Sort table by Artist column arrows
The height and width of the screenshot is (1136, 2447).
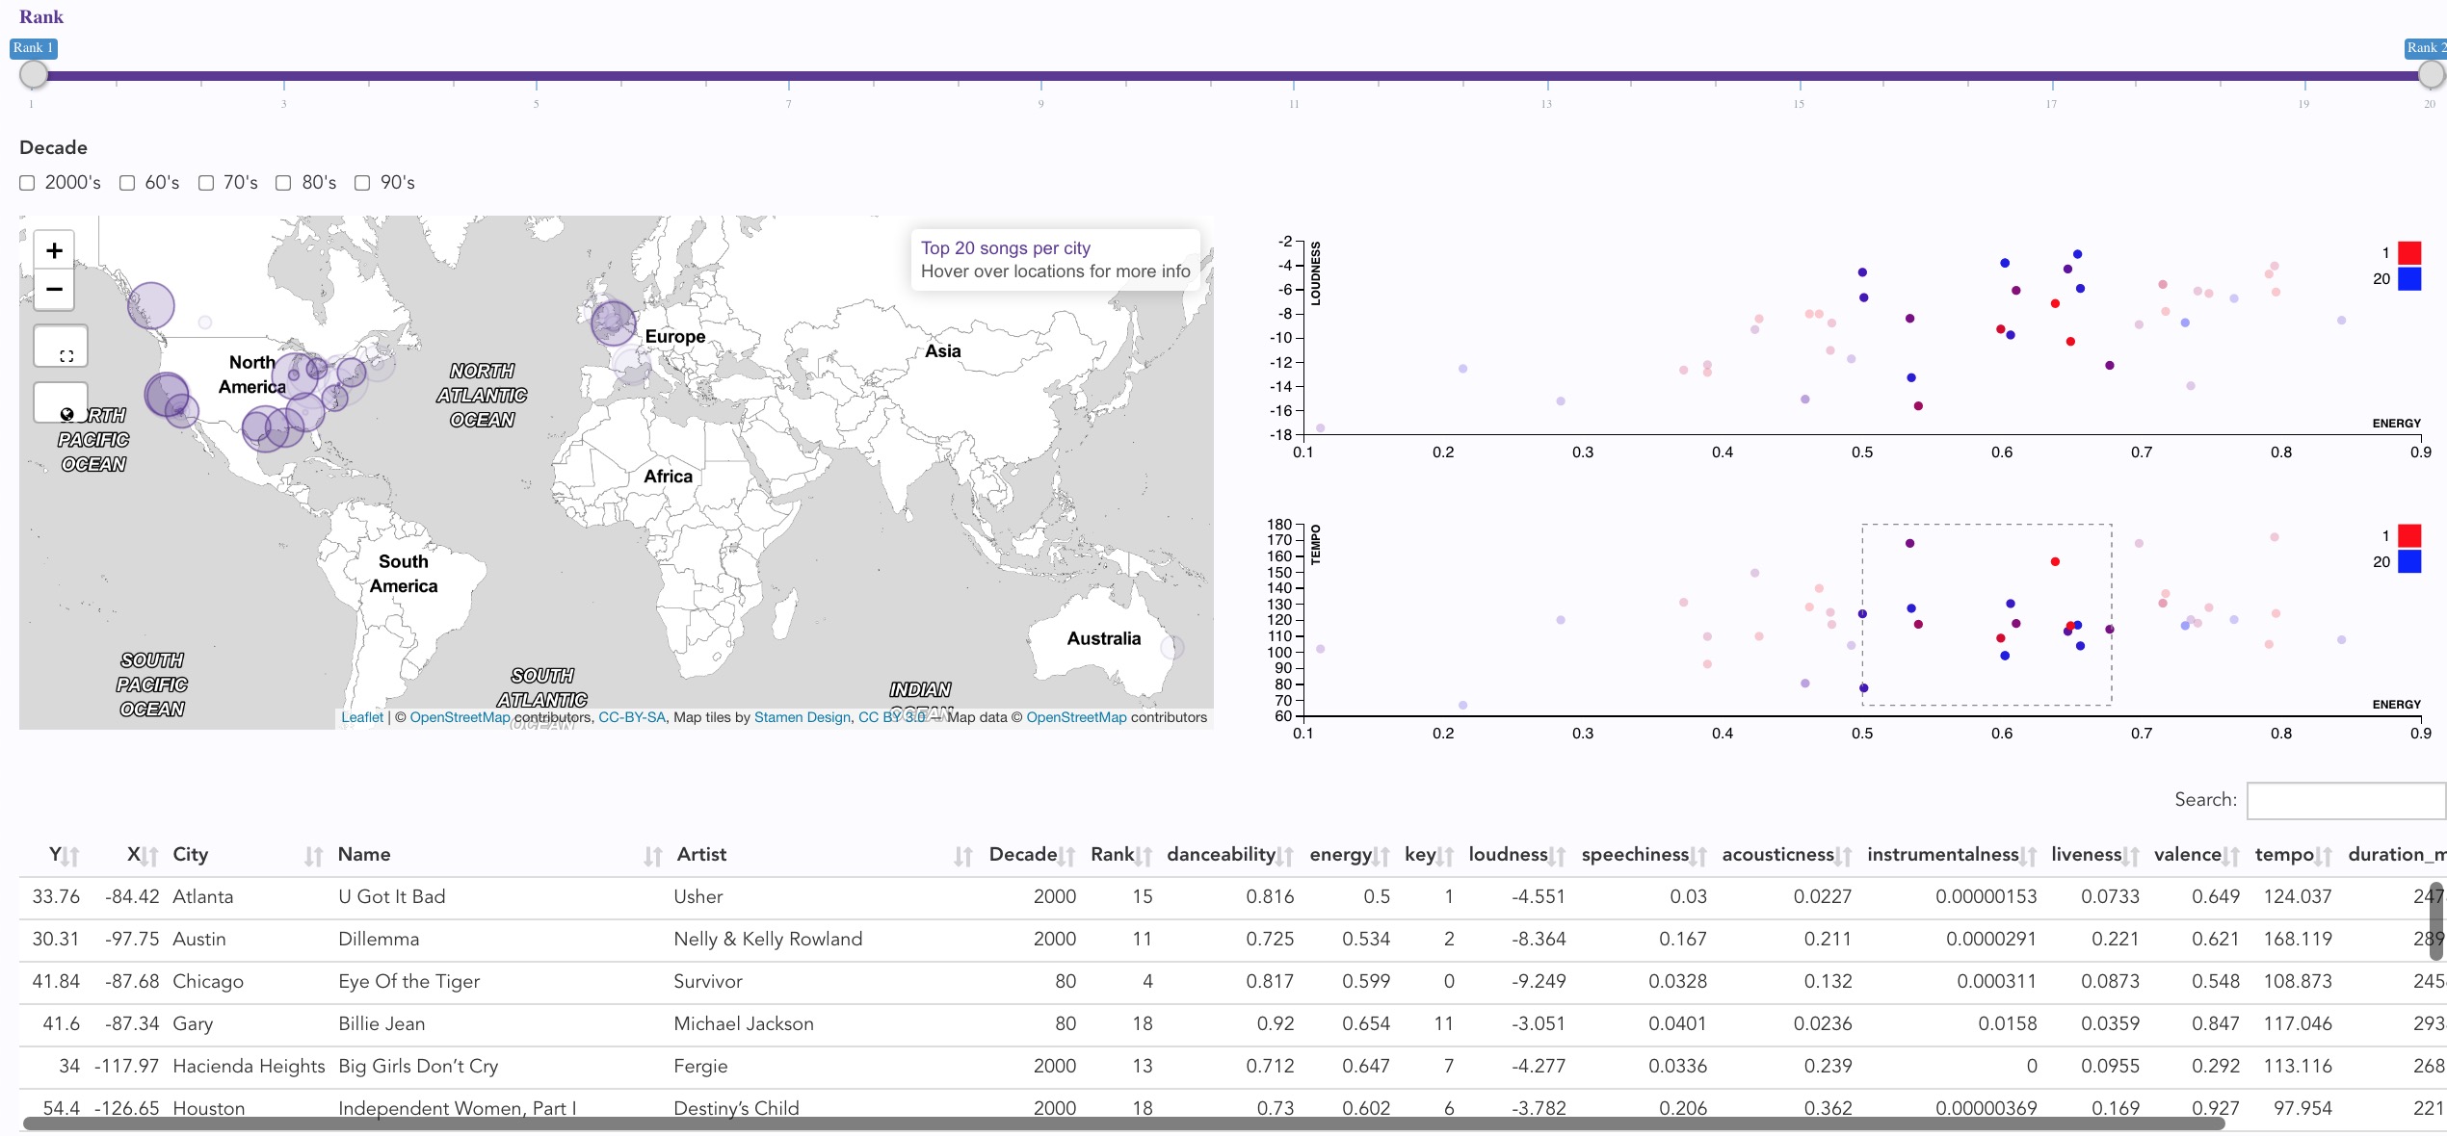coord(962,856)
